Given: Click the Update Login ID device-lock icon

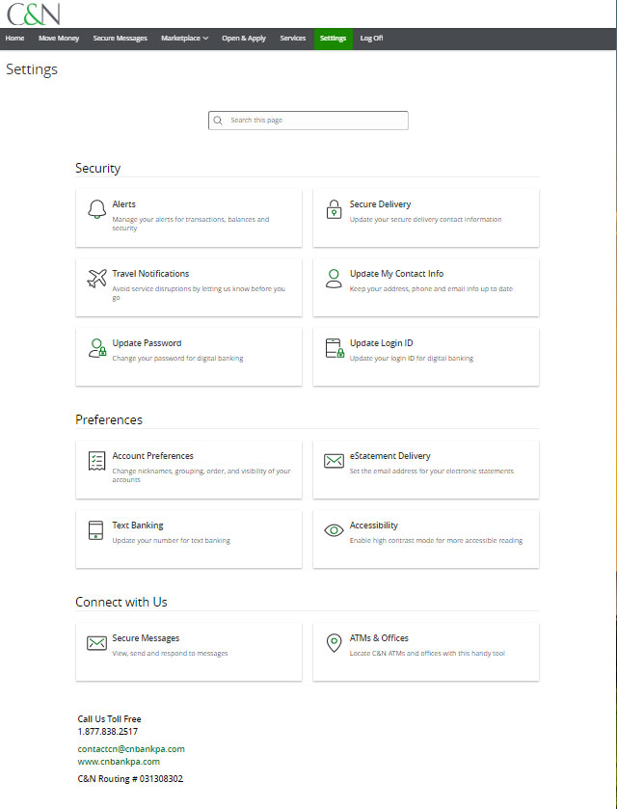Looking at the screenshot, I should [335, 348].
